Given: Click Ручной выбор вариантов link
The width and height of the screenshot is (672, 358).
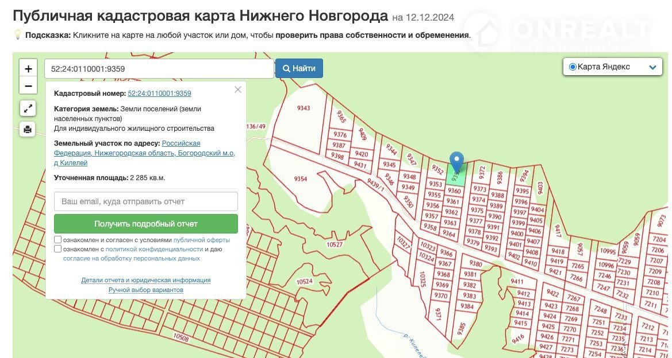Looking at the screenshot, I should (146, 290).
